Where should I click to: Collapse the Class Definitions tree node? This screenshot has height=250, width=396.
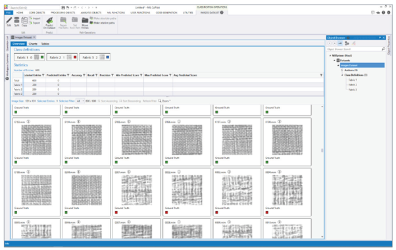pos(342,75)
